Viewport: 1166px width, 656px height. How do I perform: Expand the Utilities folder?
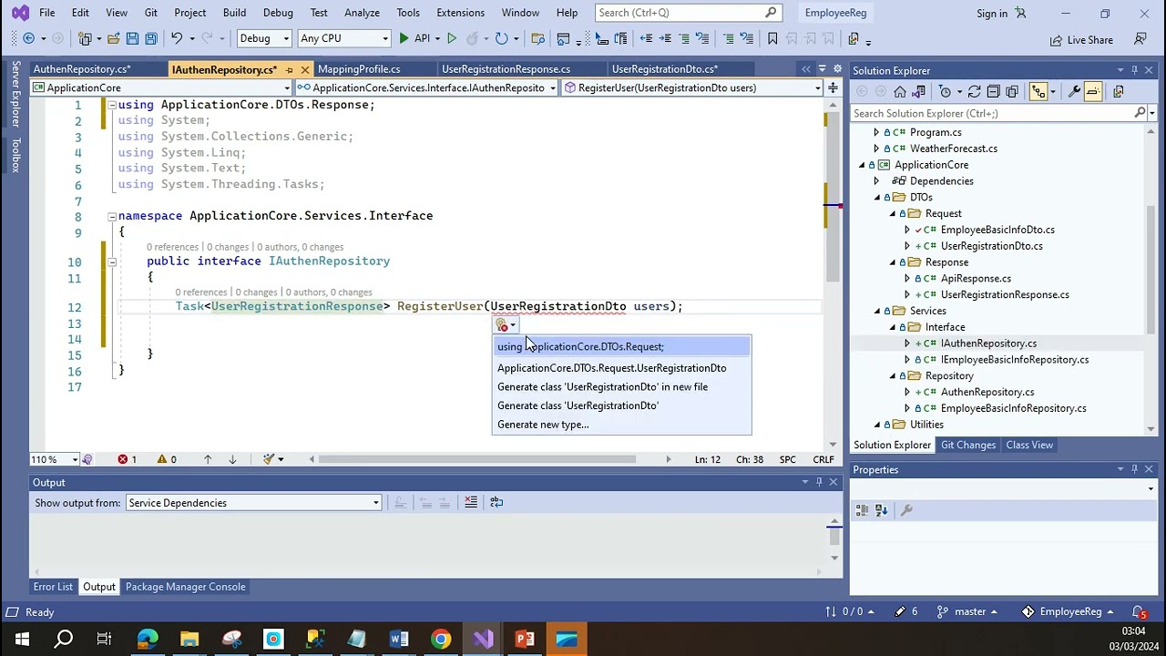877,425
